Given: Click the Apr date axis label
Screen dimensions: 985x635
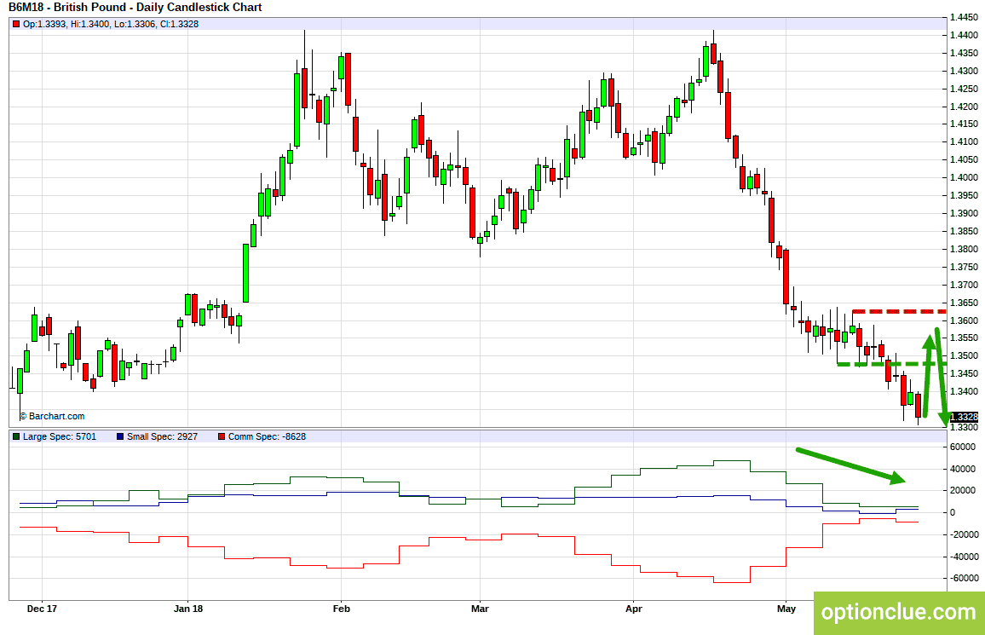Looking at the screenshot, I should pos(634,609).
